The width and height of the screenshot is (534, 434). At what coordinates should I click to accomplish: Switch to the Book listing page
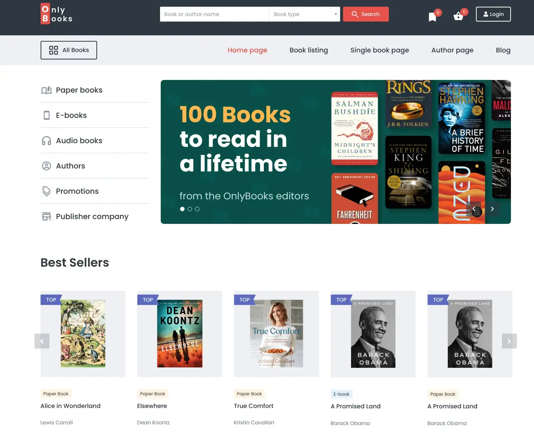(309, 50)
